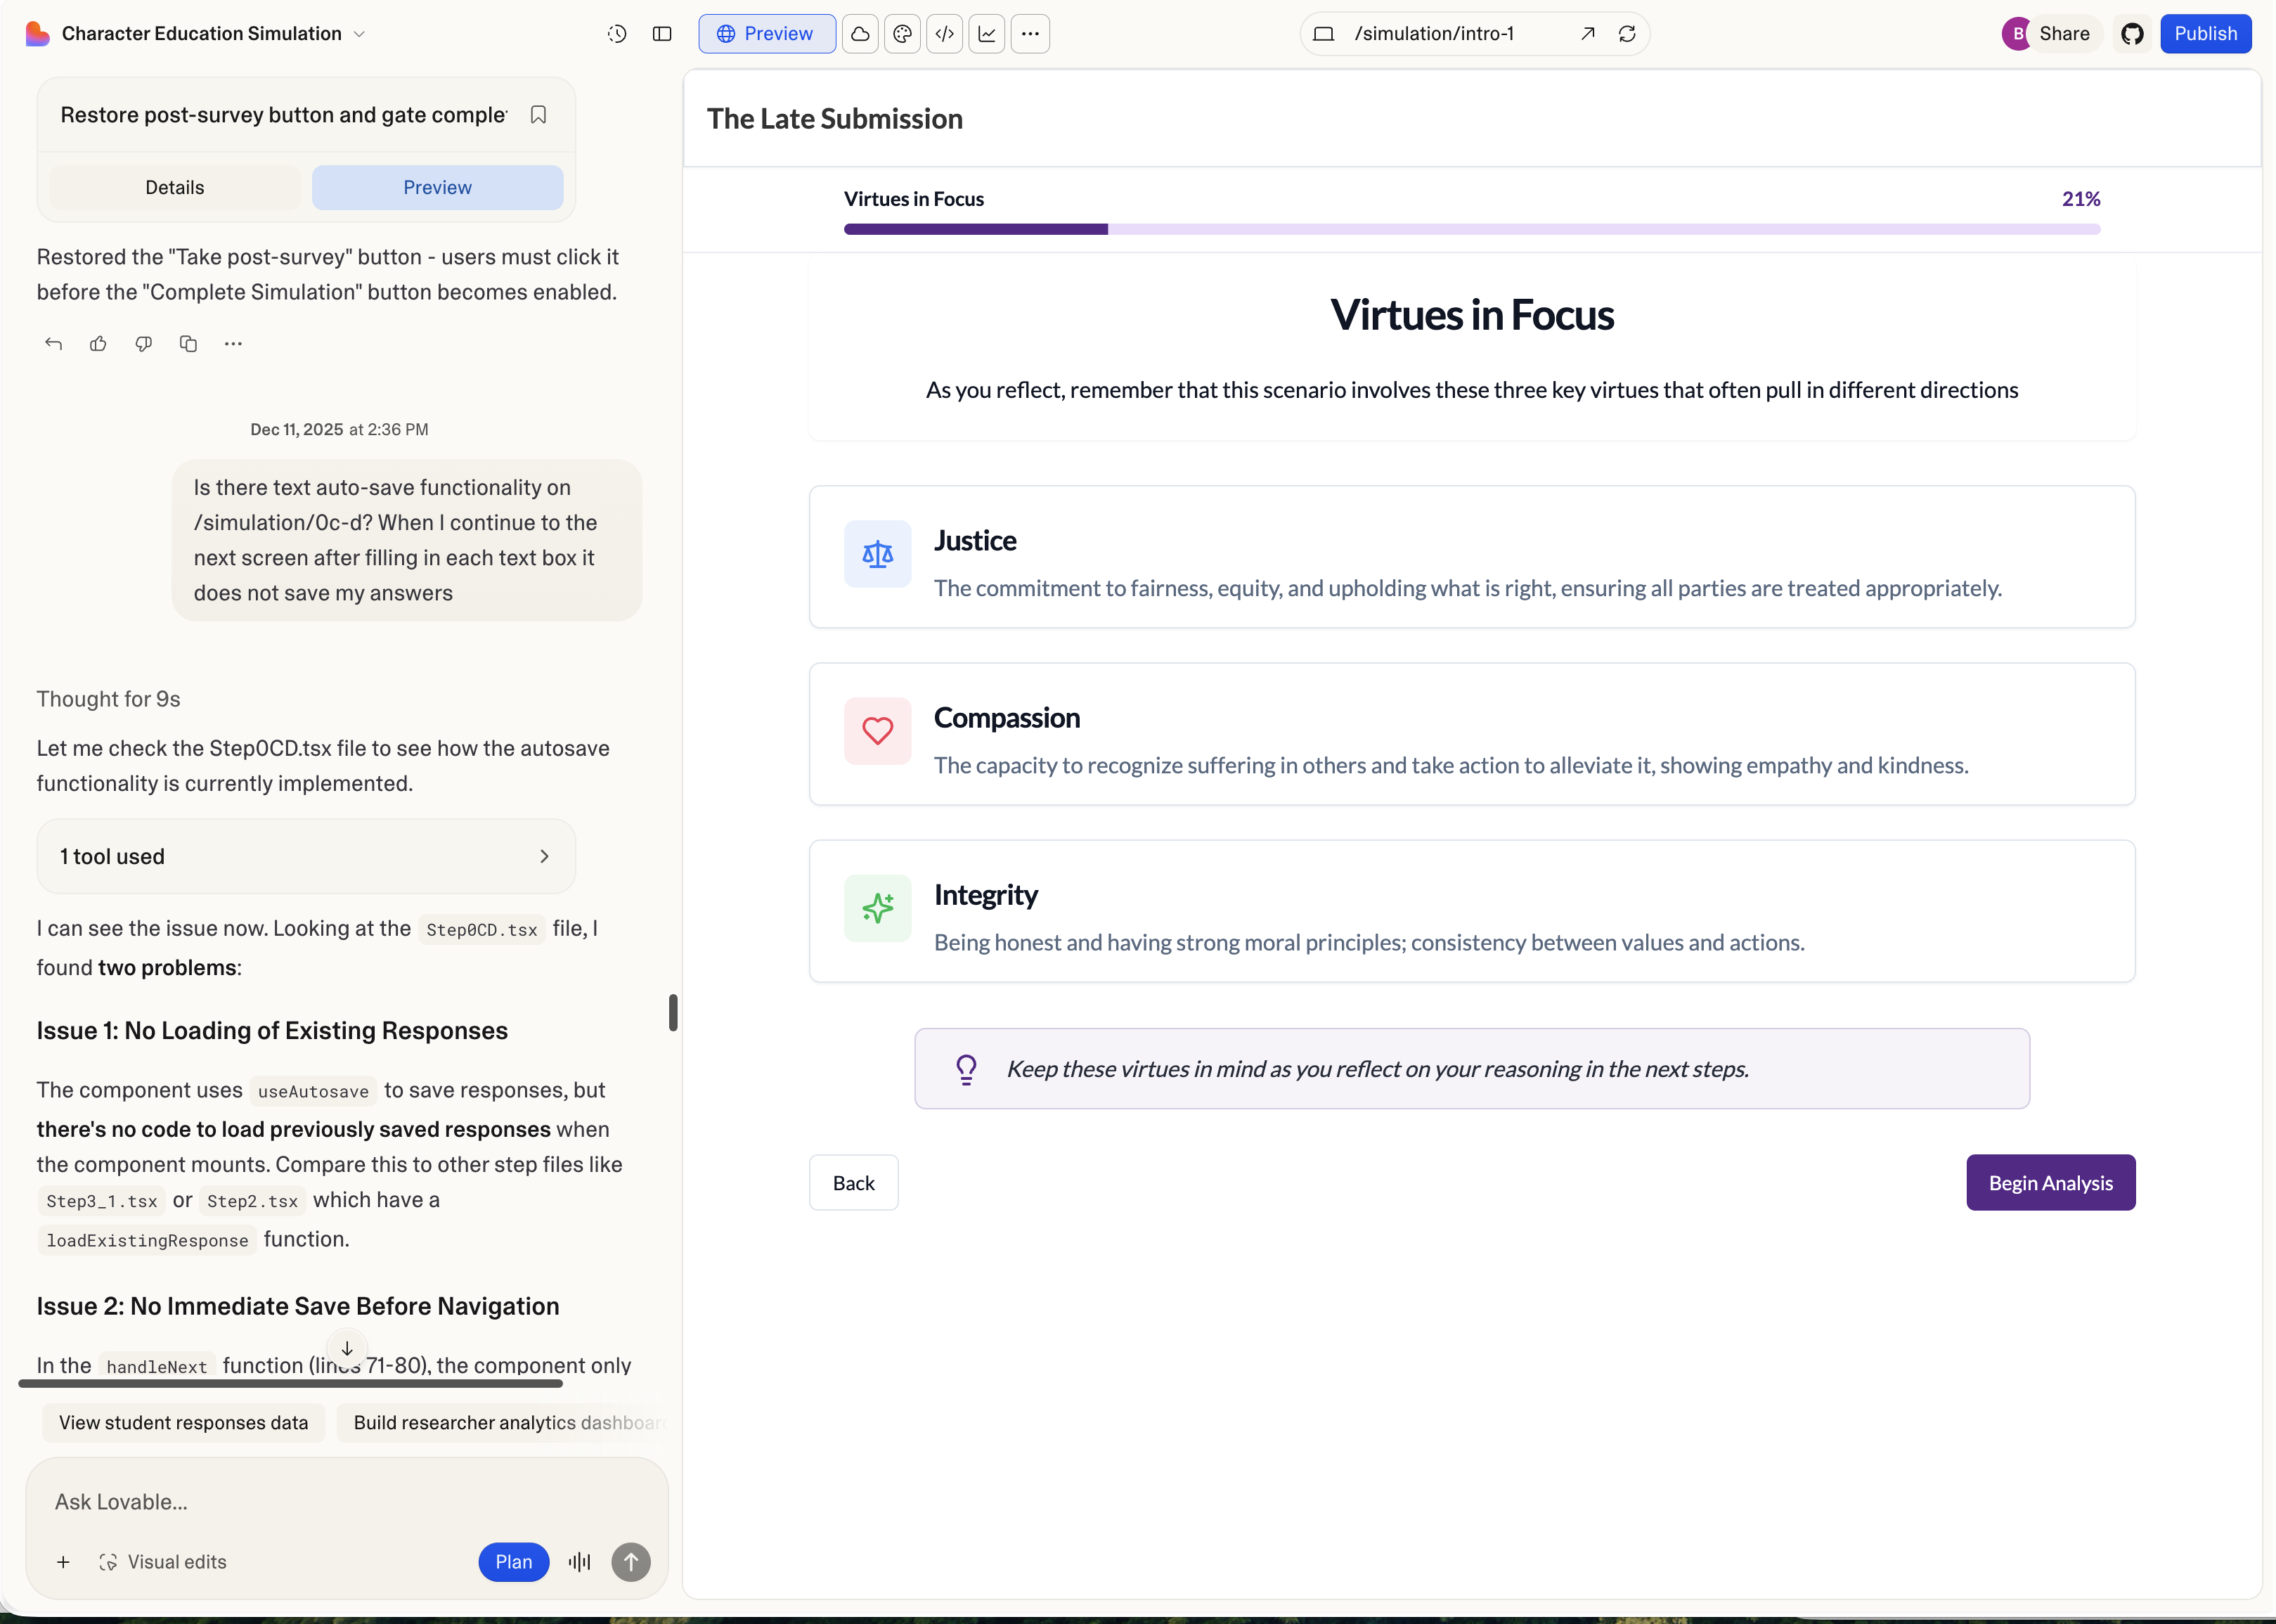The image size is (2276, 1624).
Task: Enable Visual edits mode
Action: click(163, 1562)
